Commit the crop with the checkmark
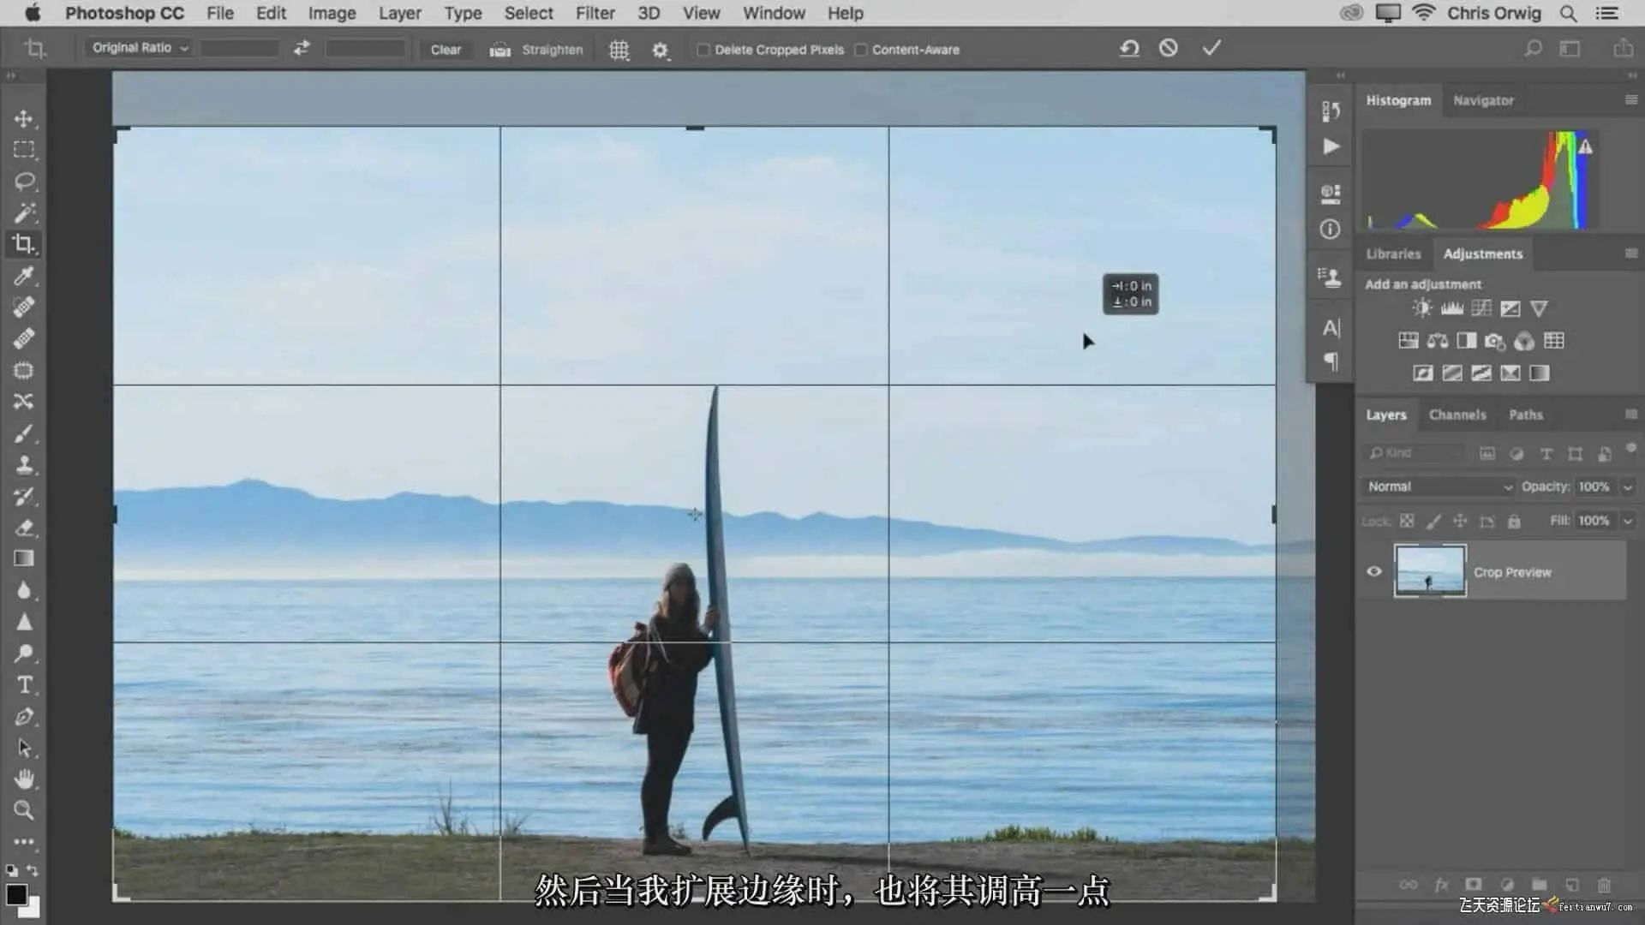Image resolution: width=1645 pixels, height=925 pixels. 1211,48
